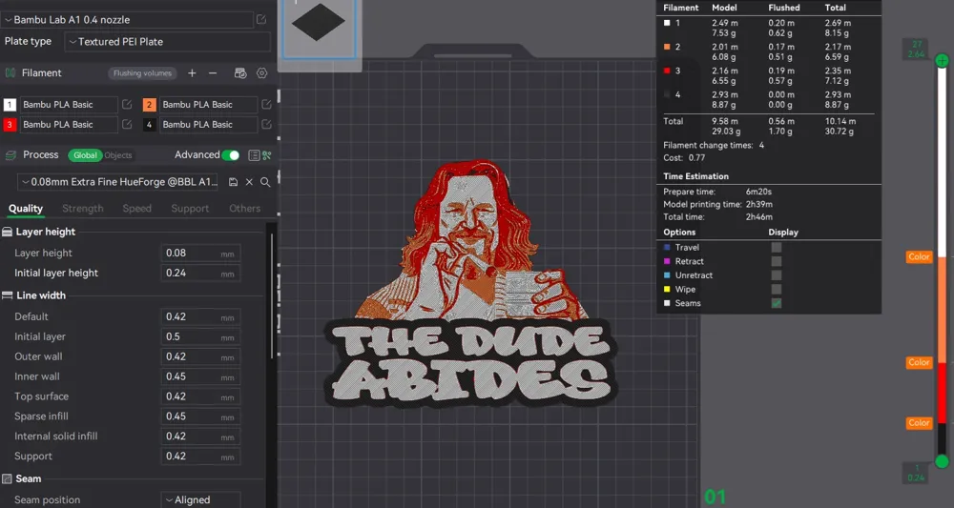Open the printer selection dropdown
Viewport: 954px width, 508px height.
click(127, 19)
